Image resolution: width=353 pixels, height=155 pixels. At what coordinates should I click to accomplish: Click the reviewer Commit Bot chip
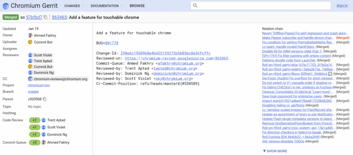coord(41,67)
